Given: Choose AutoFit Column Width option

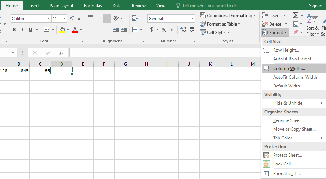Looking at the screenshot, I should click(295, 77).
